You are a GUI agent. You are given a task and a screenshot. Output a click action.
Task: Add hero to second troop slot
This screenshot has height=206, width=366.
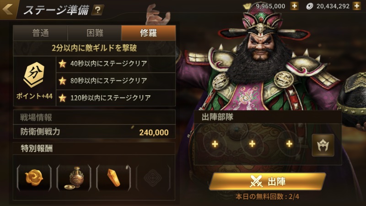252,144
